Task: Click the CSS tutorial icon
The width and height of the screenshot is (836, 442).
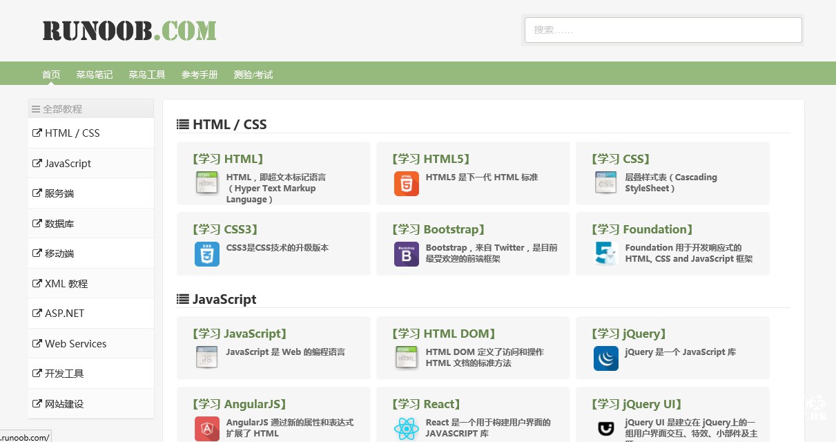Action: coord(606,183)
